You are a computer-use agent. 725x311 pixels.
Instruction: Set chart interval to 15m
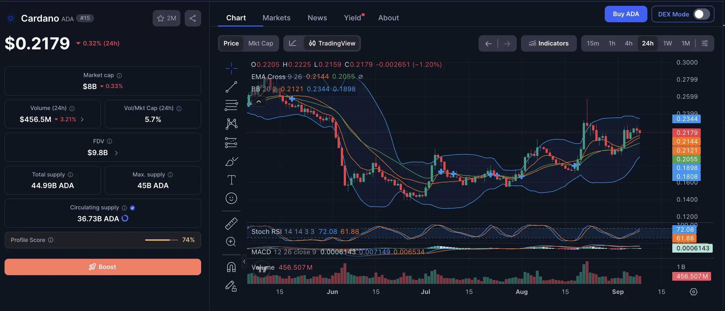593,43
